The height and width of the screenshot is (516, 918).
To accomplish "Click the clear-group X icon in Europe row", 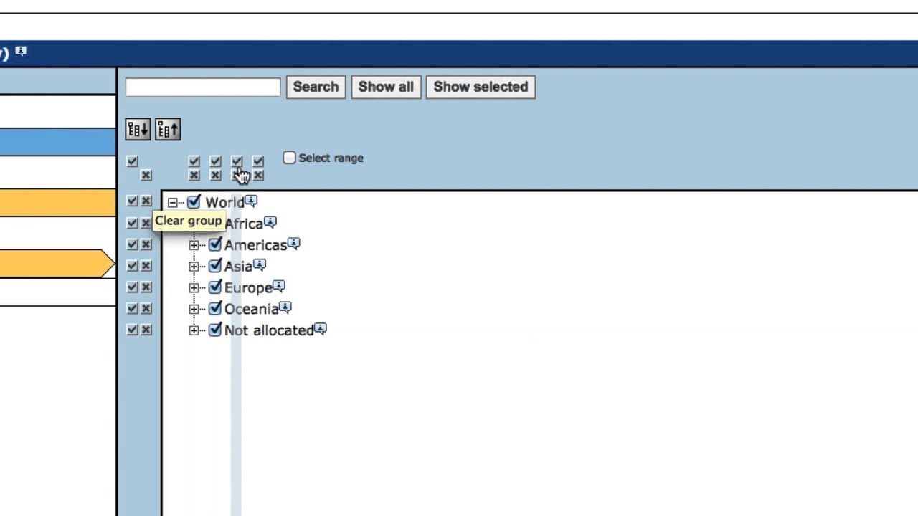I will (x=146, y=287).
